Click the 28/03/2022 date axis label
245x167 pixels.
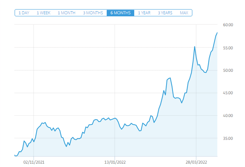point(196,162)
